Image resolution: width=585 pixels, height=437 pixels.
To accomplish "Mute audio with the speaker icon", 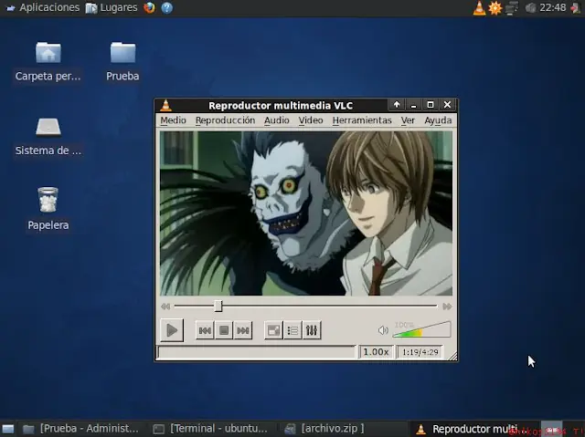I will point(383,330).
